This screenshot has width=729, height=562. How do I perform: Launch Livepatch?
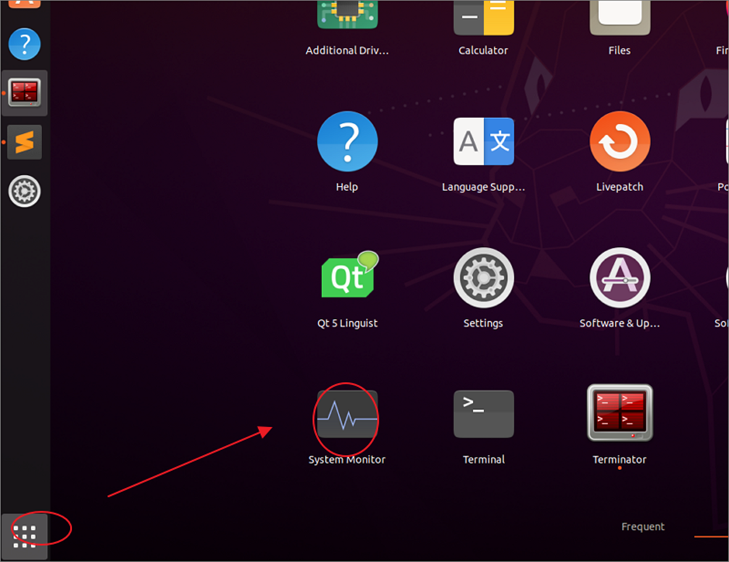[620, 141]
